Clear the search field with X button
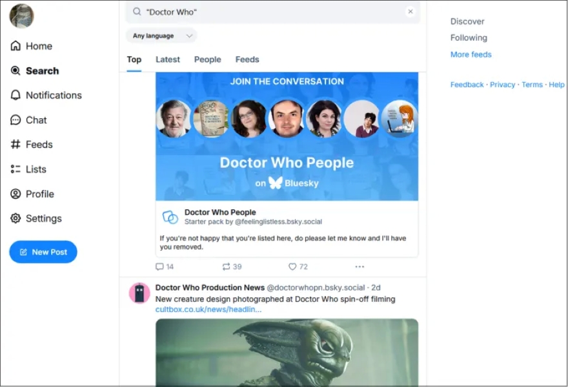Image resolution: width=568 pixels, height=387 pixels. tap(410, 12)
